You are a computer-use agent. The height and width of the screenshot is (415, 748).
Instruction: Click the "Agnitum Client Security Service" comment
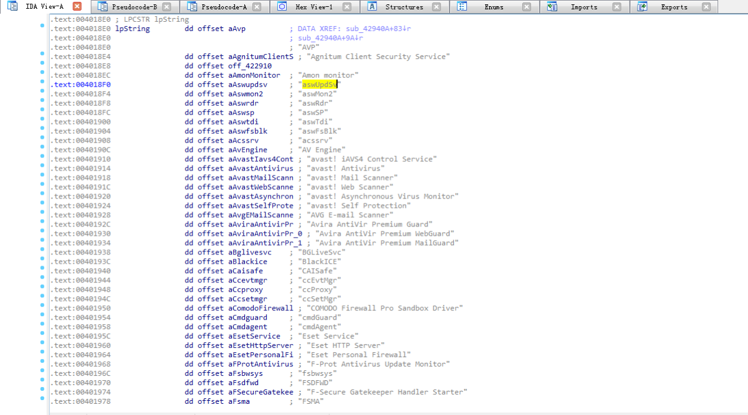click(x=378, y=57)
